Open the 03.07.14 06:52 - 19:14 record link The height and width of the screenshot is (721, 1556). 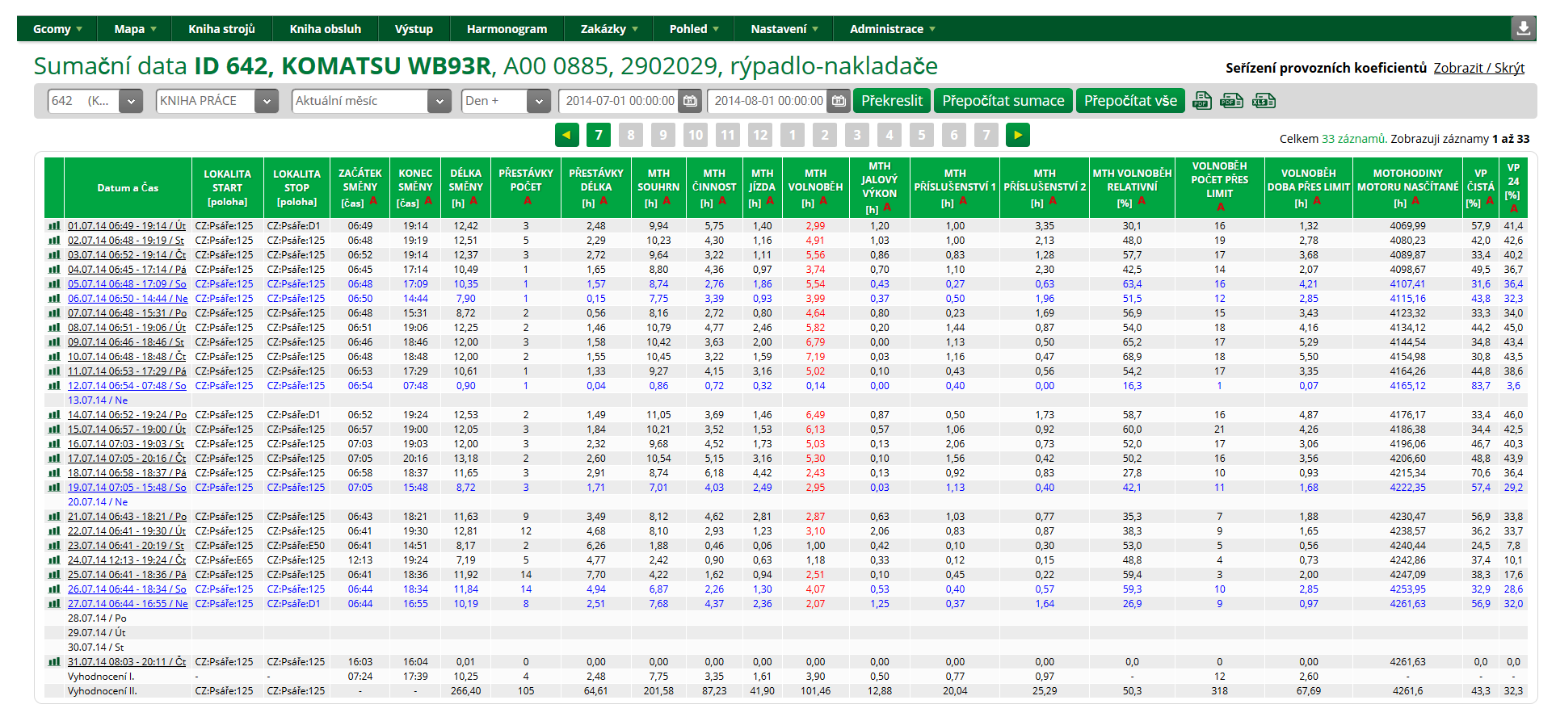(x=127, y=255)
